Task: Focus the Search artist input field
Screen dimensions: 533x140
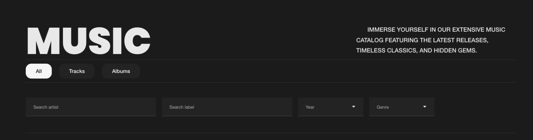Action: [x=91, y=107]
